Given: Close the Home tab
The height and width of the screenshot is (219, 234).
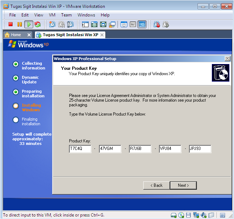Looking at the screenshot, I should 29,35.
